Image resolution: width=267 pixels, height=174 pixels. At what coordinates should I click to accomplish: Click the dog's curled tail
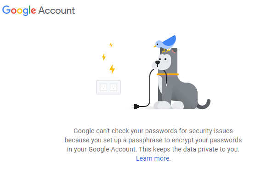tap(204, 104)
